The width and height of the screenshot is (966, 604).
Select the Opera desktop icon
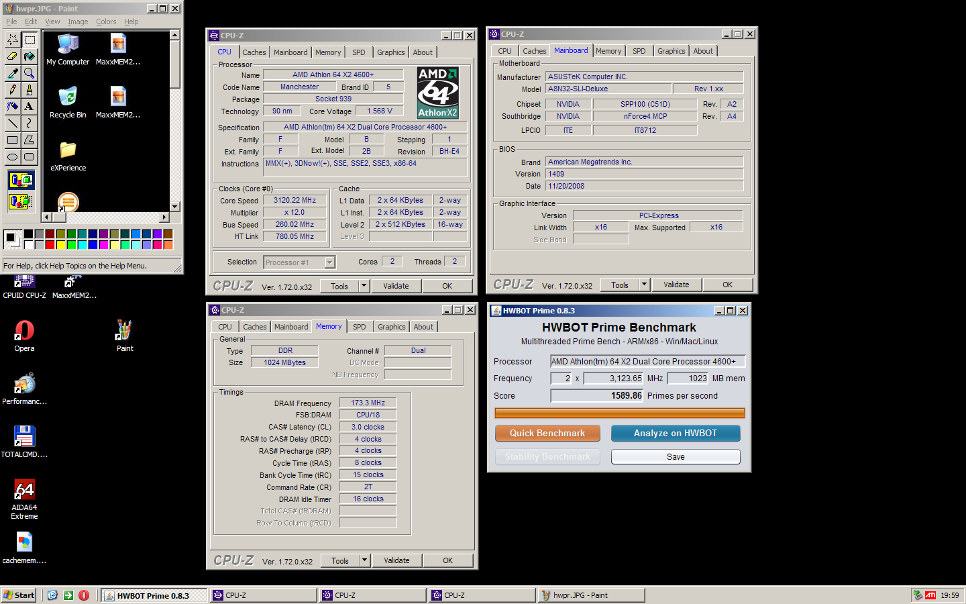(24, 336)
